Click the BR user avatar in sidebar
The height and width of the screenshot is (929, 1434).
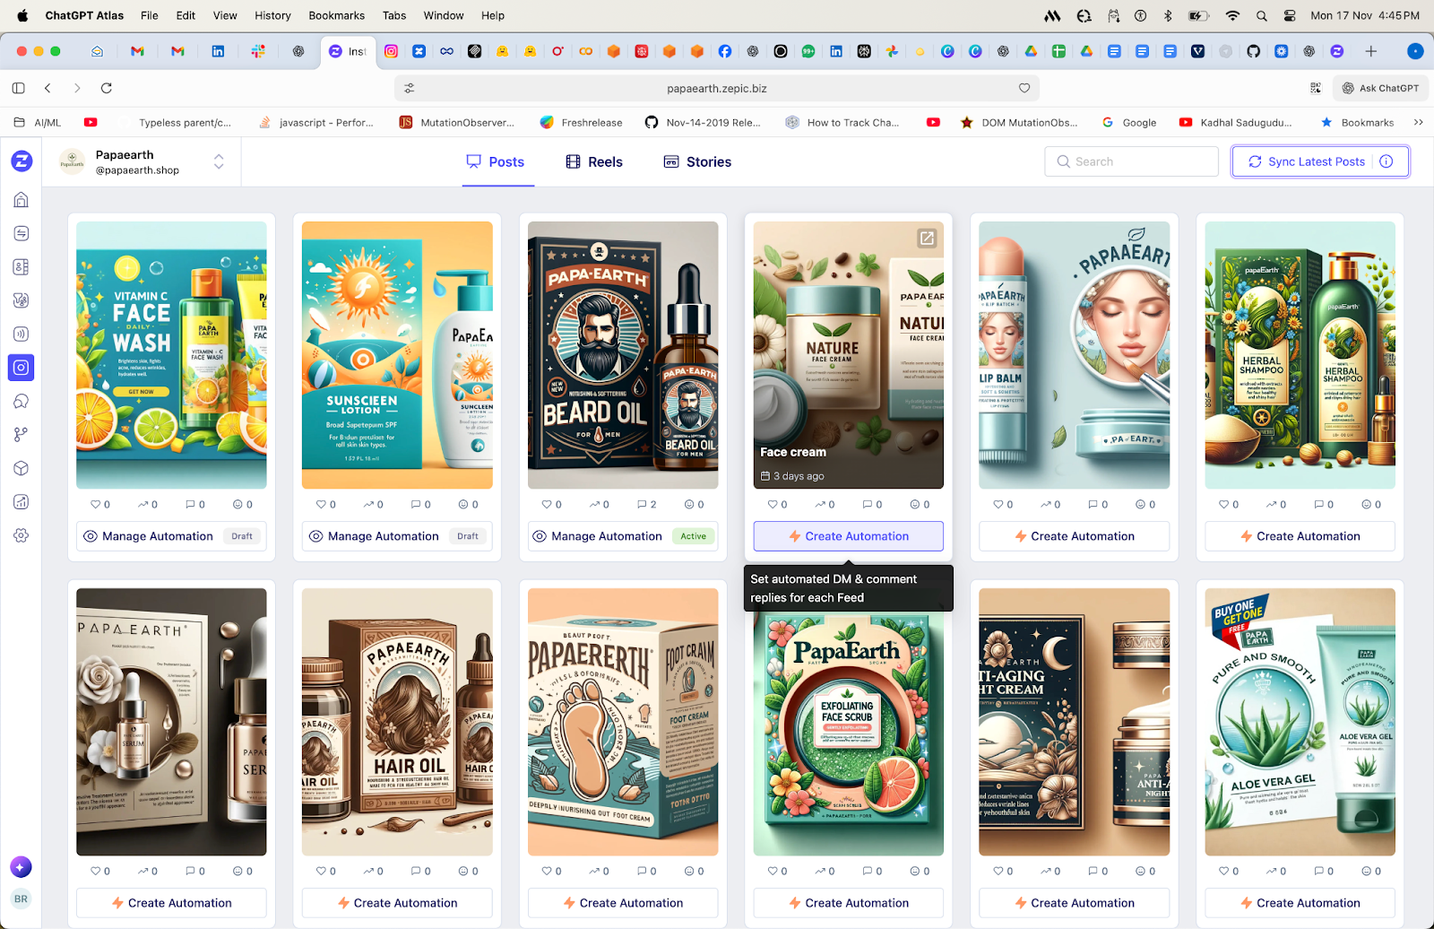point(21,899)
